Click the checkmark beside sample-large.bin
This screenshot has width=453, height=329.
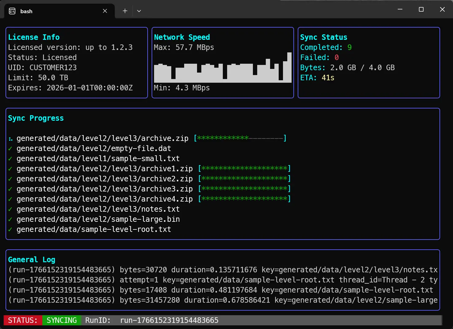click(x=10, y=219)
